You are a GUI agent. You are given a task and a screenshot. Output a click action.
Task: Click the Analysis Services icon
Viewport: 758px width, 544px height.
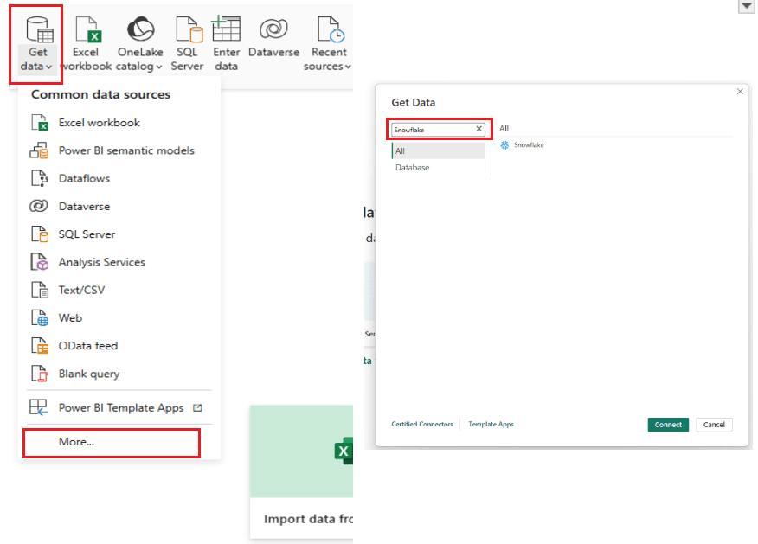point(40,262)
